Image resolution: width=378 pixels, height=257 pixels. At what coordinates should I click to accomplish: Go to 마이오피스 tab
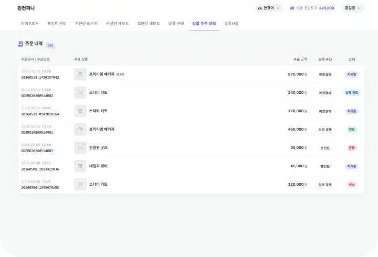(30, 24)
